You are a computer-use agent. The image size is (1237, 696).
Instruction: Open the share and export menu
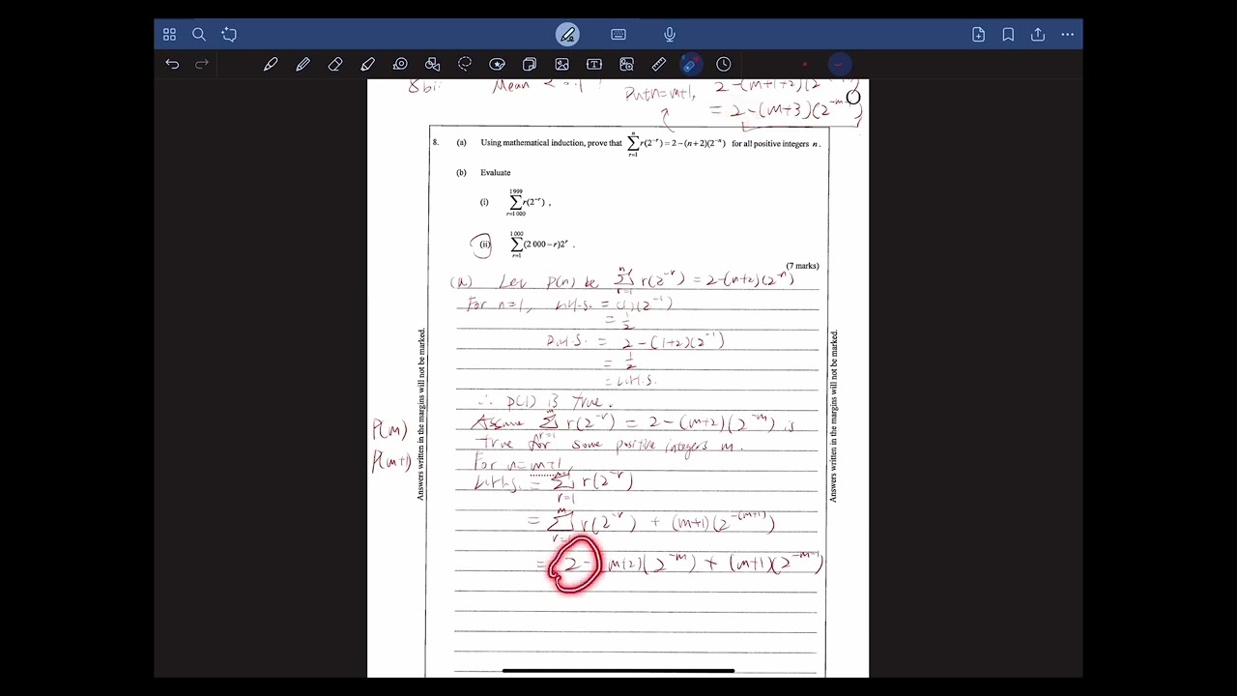1038,35
